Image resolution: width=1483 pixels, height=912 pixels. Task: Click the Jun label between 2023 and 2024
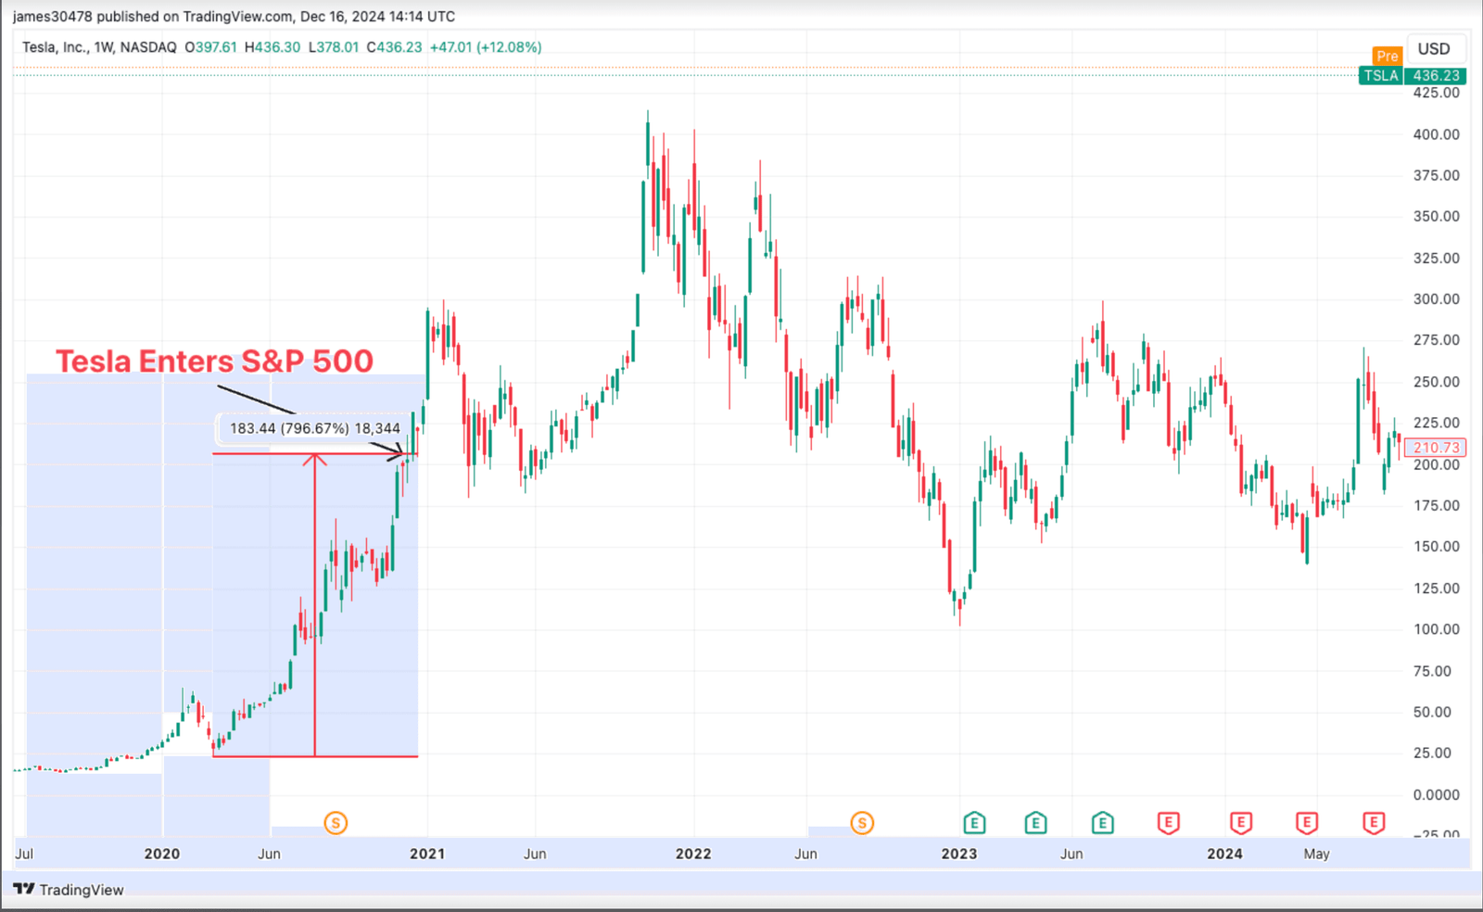[x=1071, y=854]
